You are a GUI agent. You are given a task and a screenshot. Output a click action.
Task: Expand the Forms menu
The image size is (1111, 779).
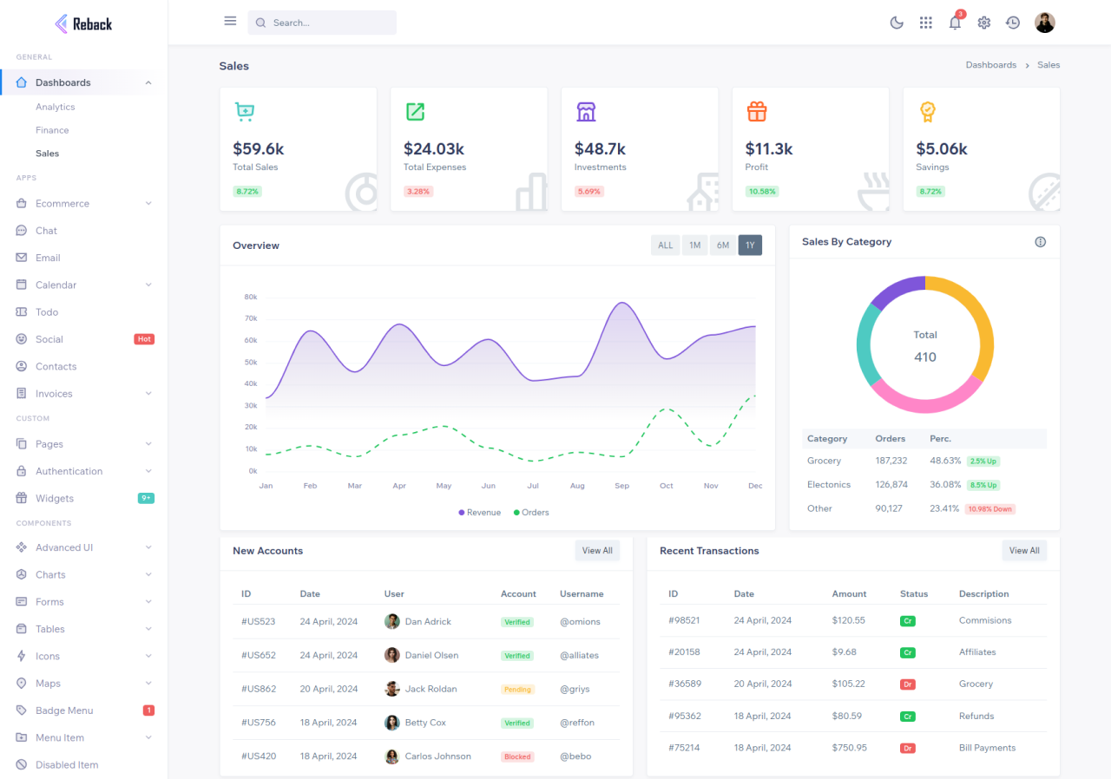click(84, 602)
